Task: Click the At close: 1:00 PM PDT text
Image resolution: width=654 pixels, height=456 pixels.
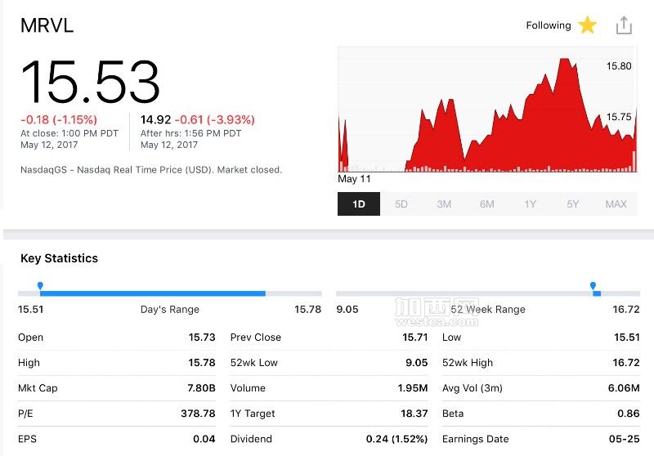Action: (69, 133)
